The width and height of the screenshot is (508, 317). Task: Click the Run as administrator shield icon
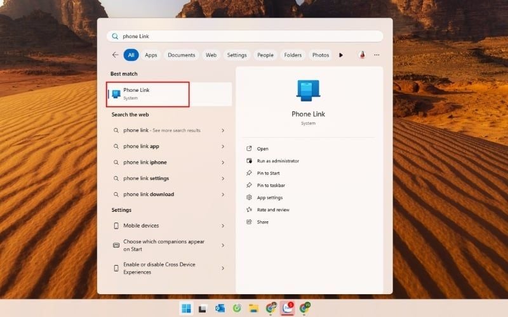pyautogui.click(x=249, y=161)
